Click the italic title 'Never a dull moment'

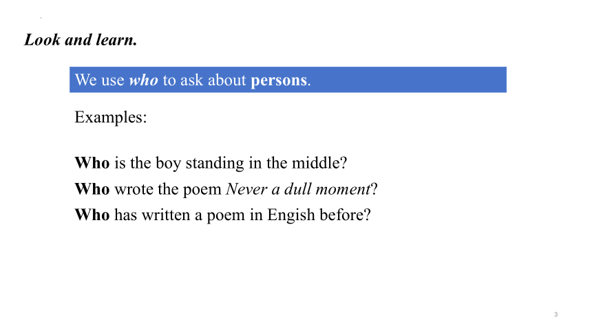pos(298,189)
